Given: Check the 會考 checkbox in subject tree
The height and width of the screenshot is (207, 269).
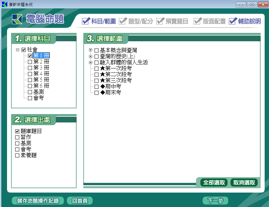Looking at the screenshot, I should pos(30,98).
